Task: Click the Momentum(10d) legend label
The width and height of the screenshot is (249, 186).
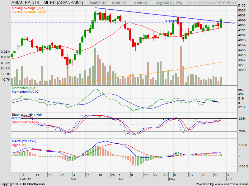Action: pos(24,88)
